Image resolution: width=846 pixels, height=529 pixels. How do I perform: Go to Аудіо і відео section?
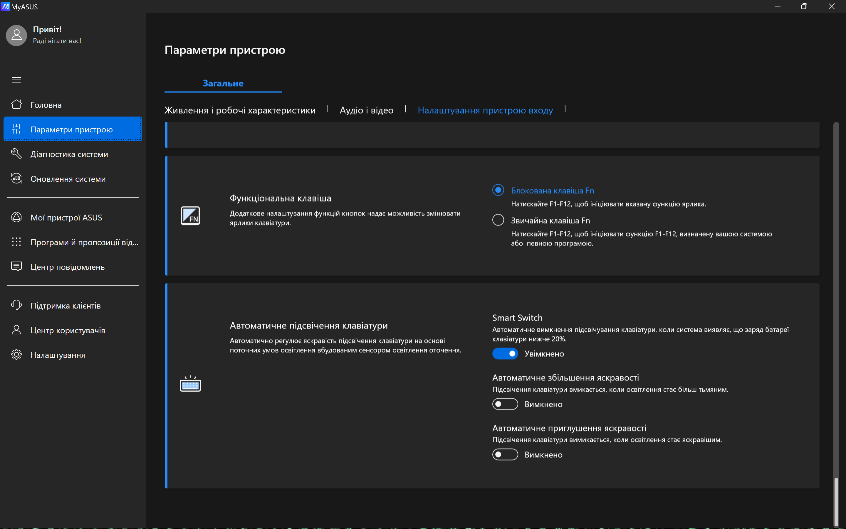coord(367,110)
